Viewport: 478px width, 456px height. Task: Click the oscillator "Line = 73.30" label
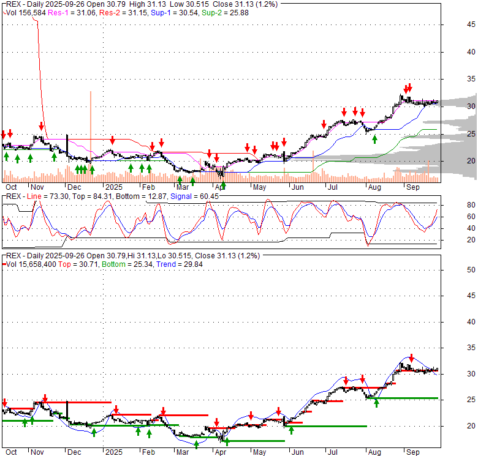(48, 196)
